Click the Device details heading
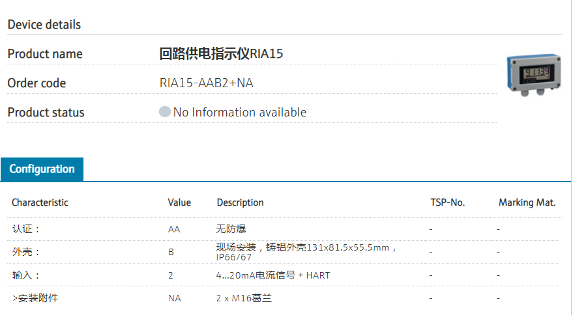This screenshot has width=573, height=315. 44,25
